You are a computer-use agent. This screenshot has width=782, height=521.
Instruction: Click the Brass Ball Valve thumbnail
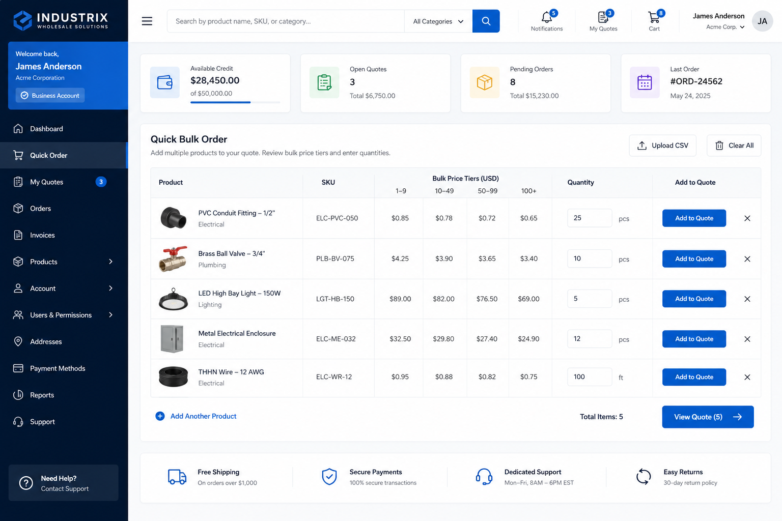173,259
